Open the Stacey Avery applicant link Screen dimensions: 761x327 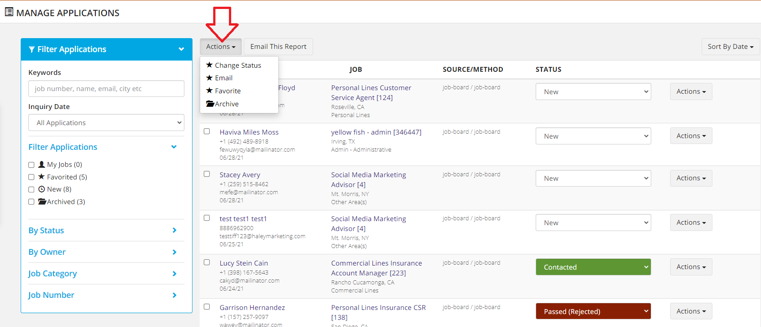pyautogui.click(x=240, y=175)
